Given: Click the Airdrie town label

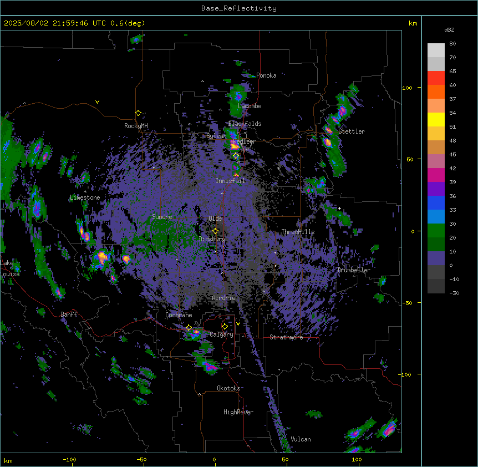Looking at the screenshot, I should coord(224,298).
